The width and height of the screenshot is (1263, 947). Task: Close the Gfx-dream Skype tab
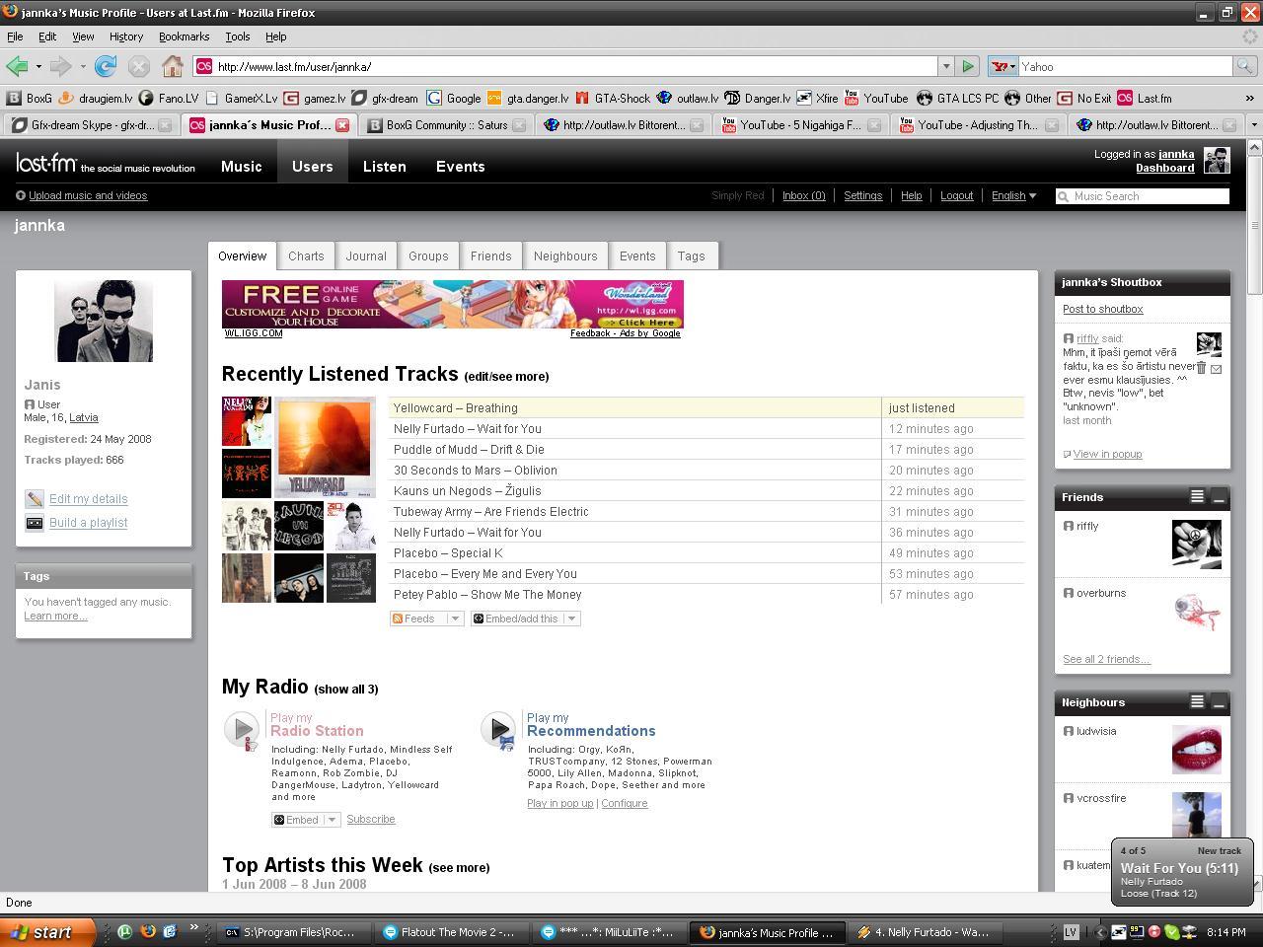pos(165,125)
